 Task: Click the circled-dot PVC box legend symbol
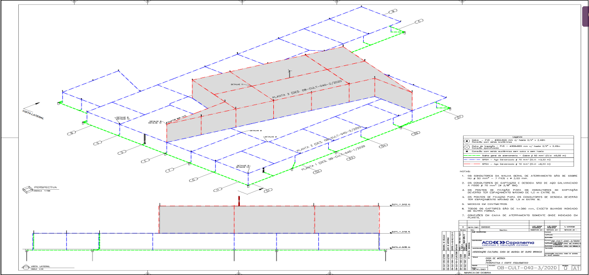(x=467, y=141)
